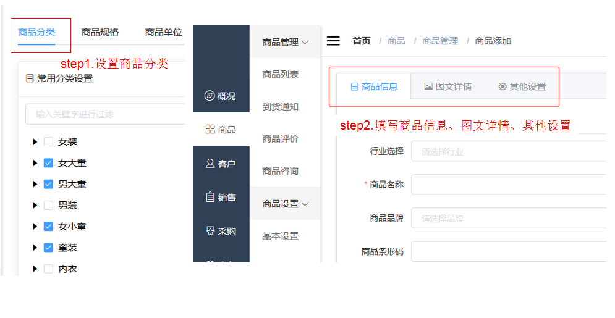
Task: Open 商品列表 in the submenu
Action: pos(281,74)
